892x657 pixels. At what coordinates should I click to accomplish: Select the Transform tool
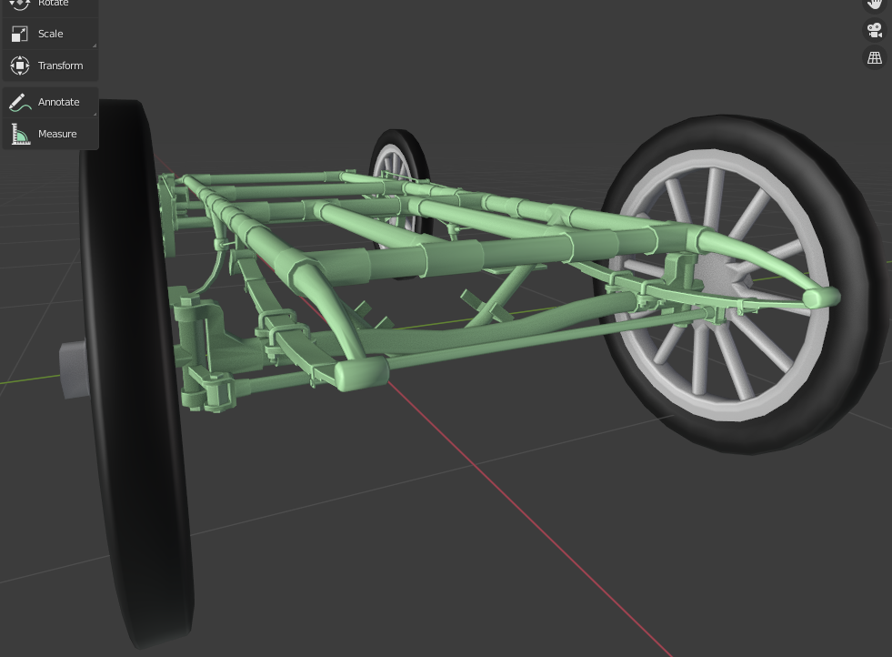[x=50, y=66]
